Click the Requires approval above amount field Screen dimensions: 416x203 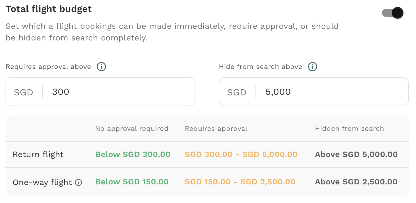101,92
